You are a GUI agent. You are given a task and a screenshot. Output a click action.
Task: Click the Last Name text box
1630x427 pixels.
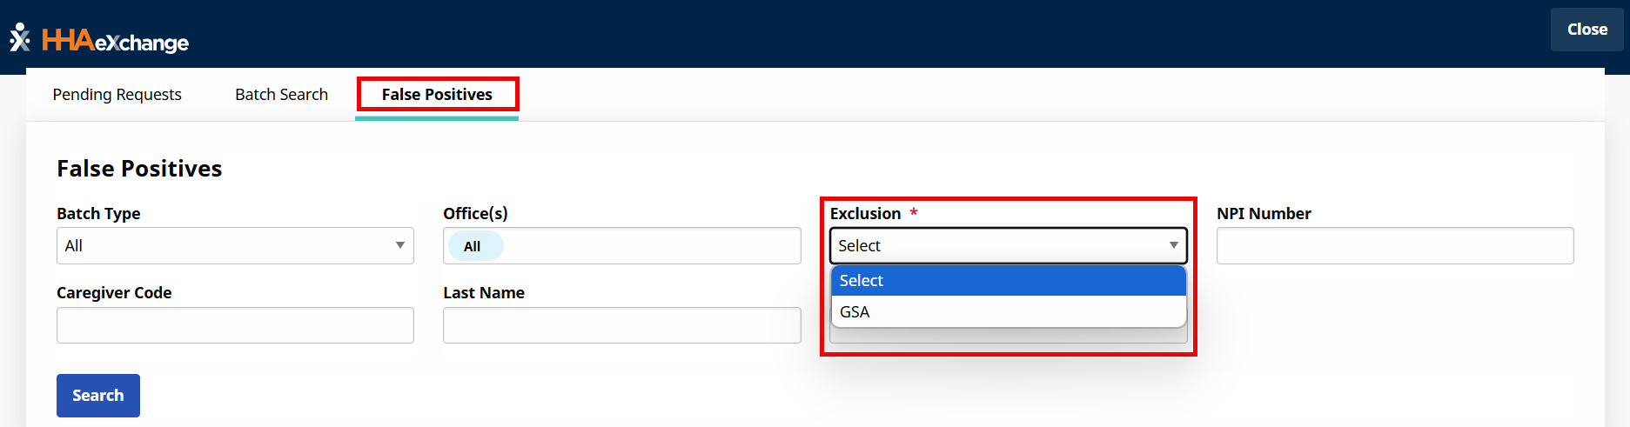[621, 325]
